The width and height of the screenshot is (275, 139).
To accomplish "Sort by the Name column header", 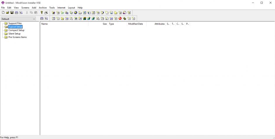I will pos(64,24).
